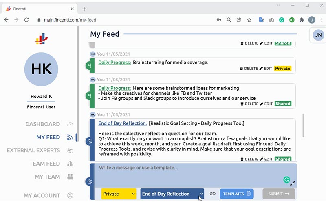The image size is (326, 203).
Task: Expand the message box with the arrows icon
Action: [293, 184]
